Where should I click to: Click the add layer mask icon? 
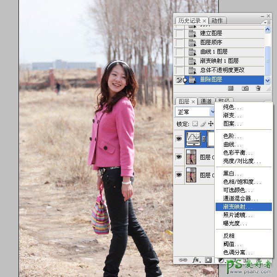pyautogui.click(x=208, y=260)
